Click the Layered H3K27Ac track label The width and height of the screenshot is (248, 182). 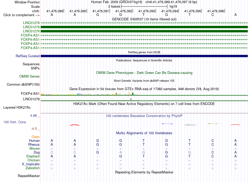tap(17, 108)
